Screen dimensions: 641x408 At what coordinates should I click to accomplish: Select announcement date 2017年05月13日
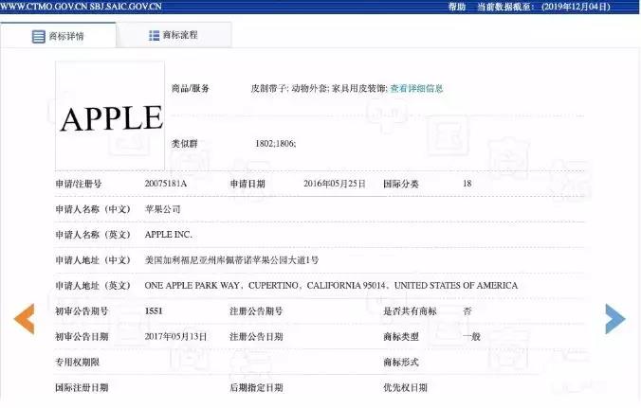point(175,337)
